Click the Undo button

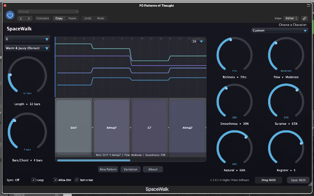(x=88, y=18)
